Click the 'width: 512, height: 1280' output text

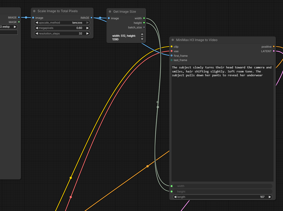click(x=124, y=37)
